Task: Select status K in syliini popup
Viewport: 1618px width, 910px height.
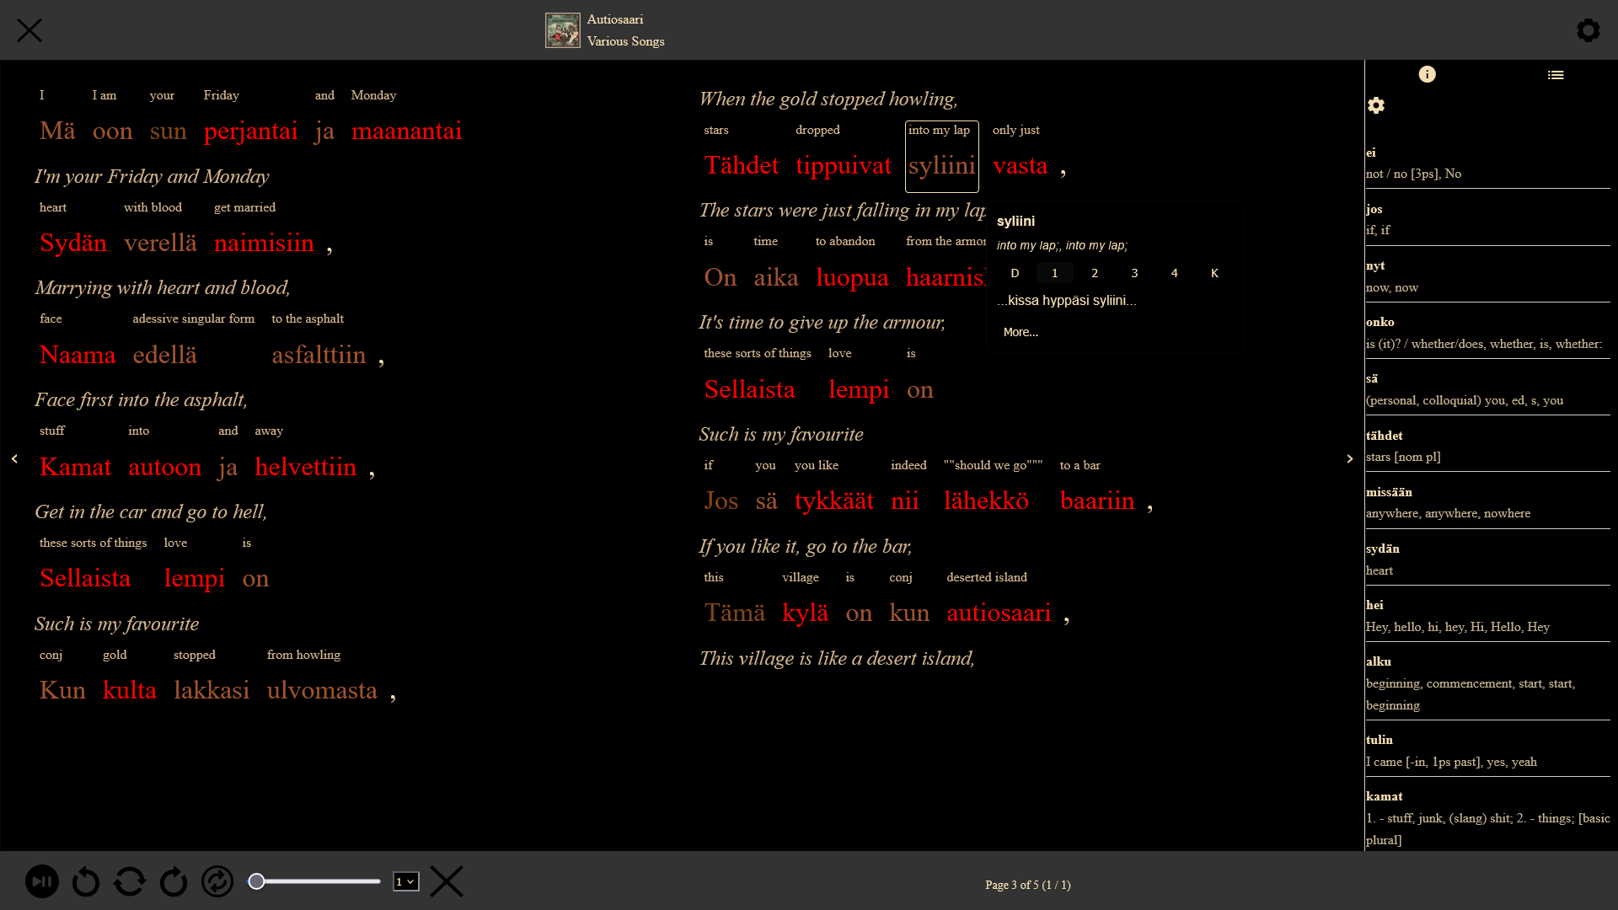Action: pos(1214,273)
